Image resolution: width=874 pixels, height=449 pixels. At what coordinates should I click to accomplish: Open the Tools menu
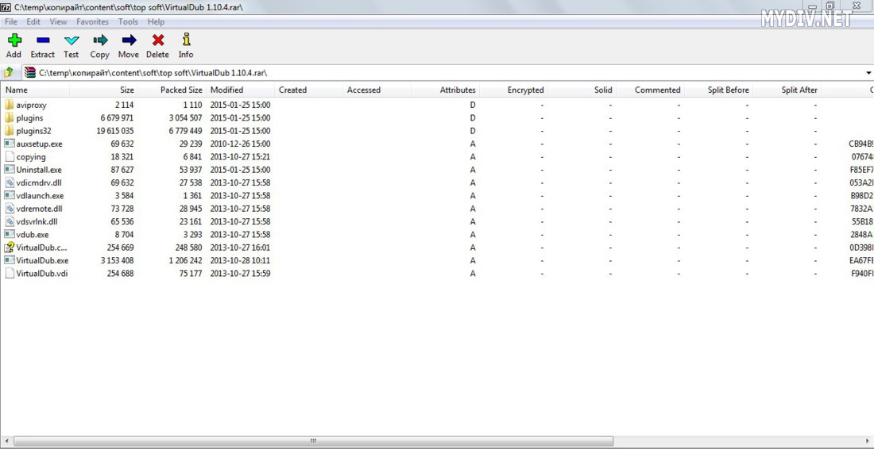coord(128,21)
